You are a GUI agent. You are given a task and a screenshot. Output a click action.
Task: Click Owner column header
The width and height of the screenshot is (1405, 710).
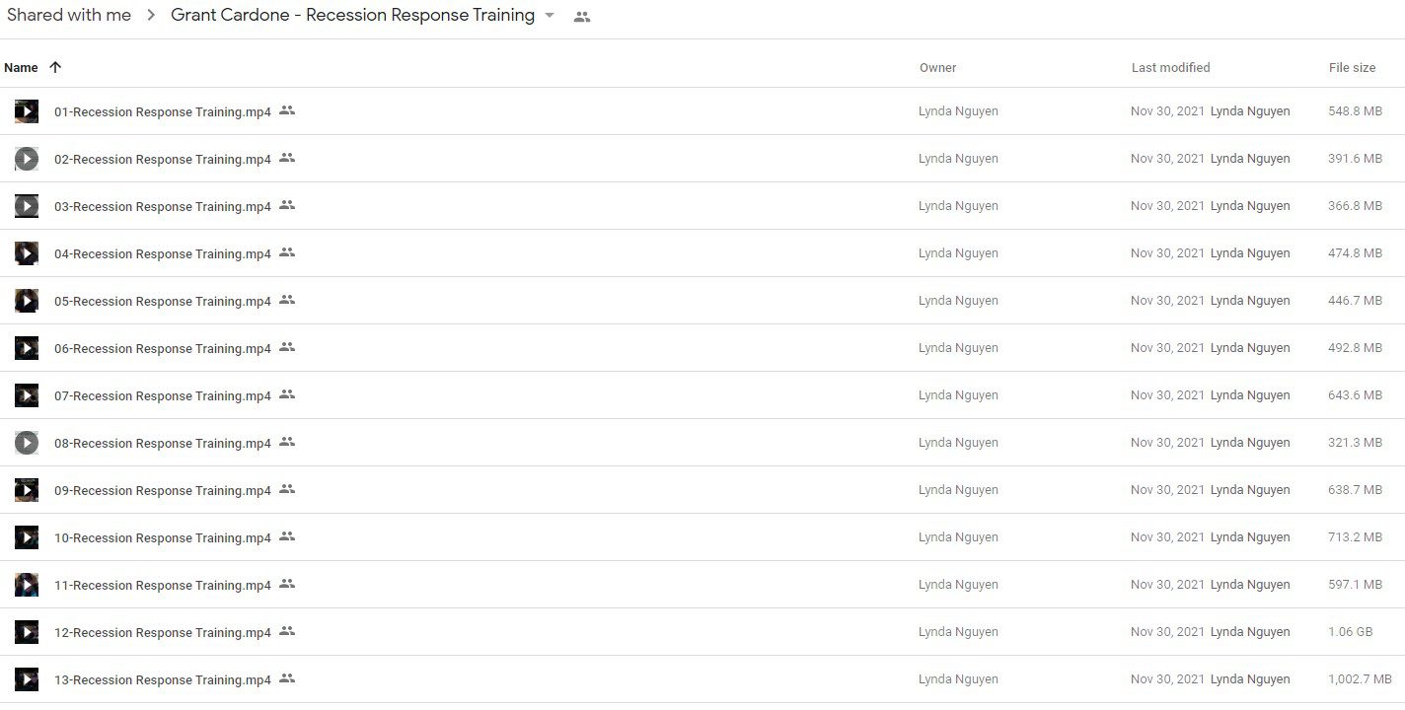click(x=938, y=68)
